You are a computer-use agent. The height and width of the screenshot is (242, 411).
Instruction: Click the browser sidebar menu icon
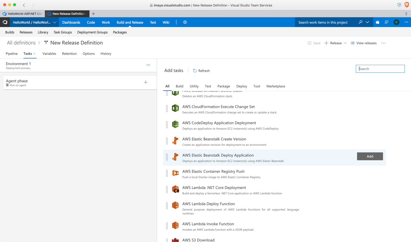pyautogui.click(x=406, y=14)
